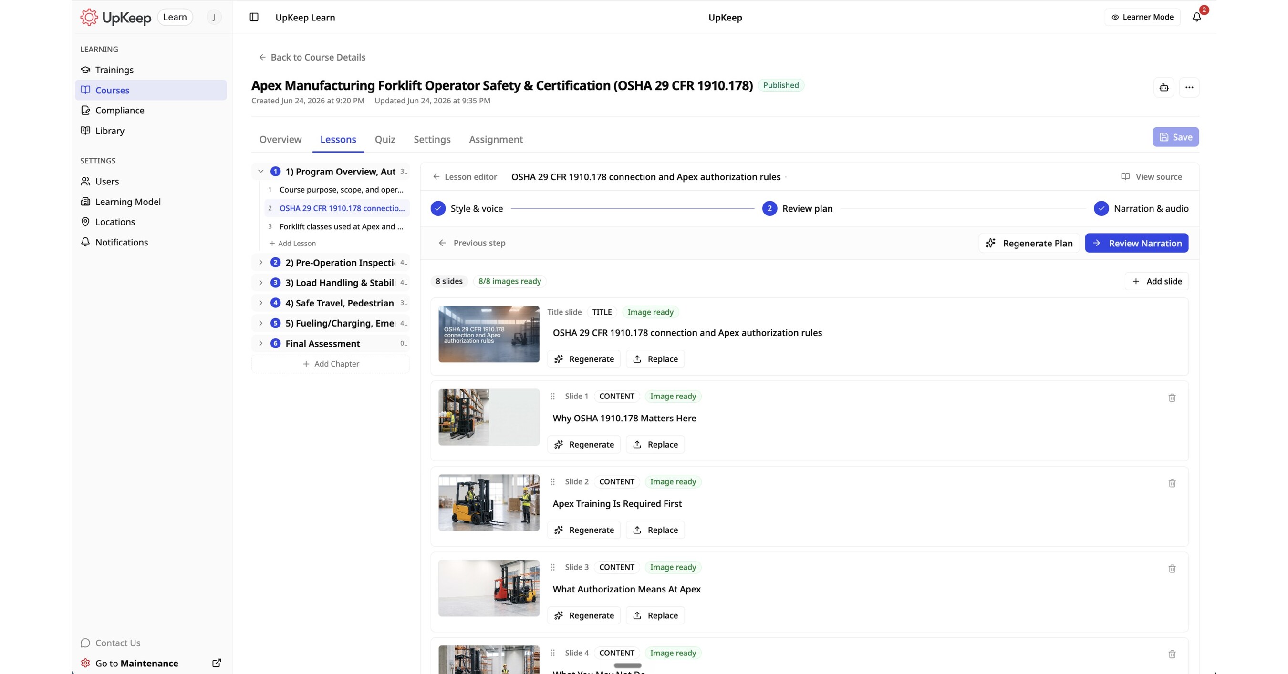Click the AI robot icon near course title

[x=1164, y=87]
